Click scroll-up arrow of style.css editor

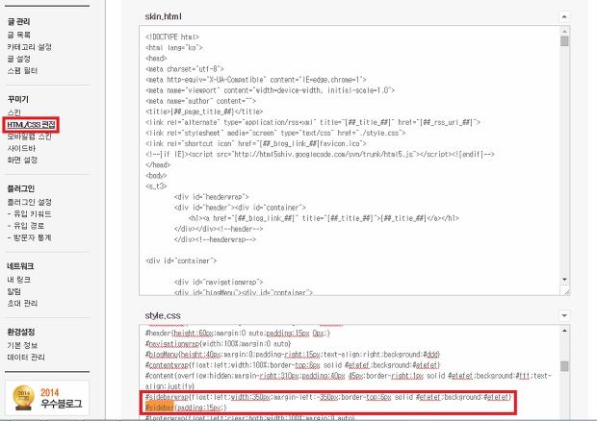click(564, 331)
